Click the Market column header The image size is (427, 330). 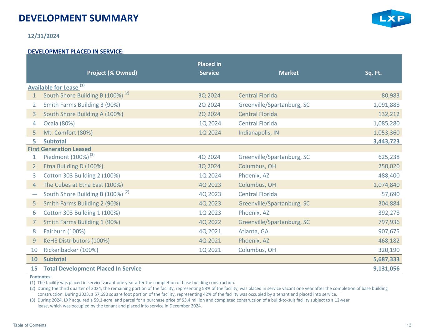click(x=289, y=73)
